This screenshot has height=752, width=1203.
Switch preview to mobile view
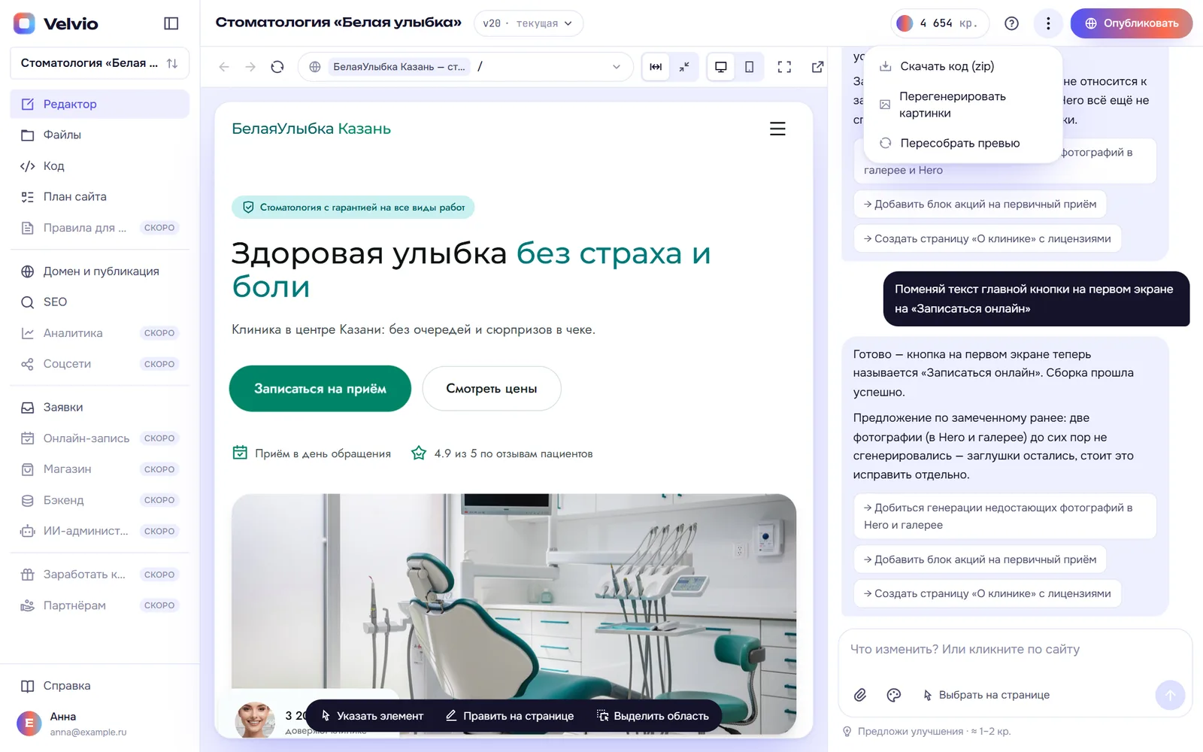749,67
